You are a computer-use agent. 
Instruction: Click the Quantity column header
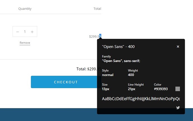(x=25, y=9)
